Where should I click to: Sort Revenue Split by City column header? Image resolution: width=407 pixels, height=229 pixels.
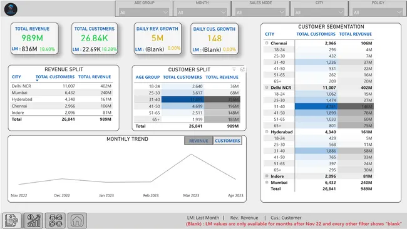16,77
